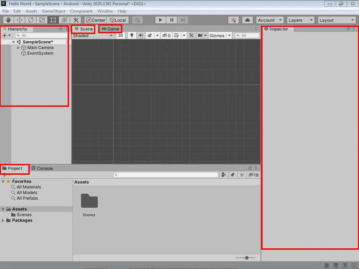Open the Help menu
This screenshot has width=359, height=269.
point(122,11)
